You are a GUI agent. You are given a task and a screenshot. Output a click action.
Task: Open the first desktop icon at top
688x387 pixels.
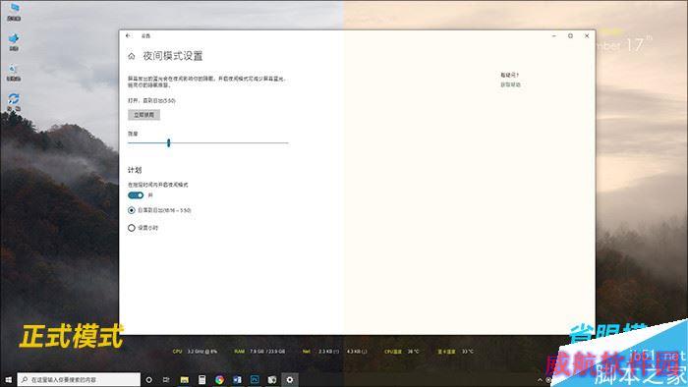(14, 12)
